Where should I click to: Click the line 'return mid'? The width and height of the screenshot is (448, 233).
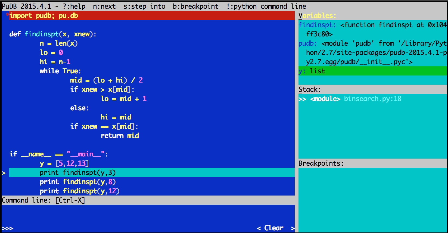click(120, 136)
